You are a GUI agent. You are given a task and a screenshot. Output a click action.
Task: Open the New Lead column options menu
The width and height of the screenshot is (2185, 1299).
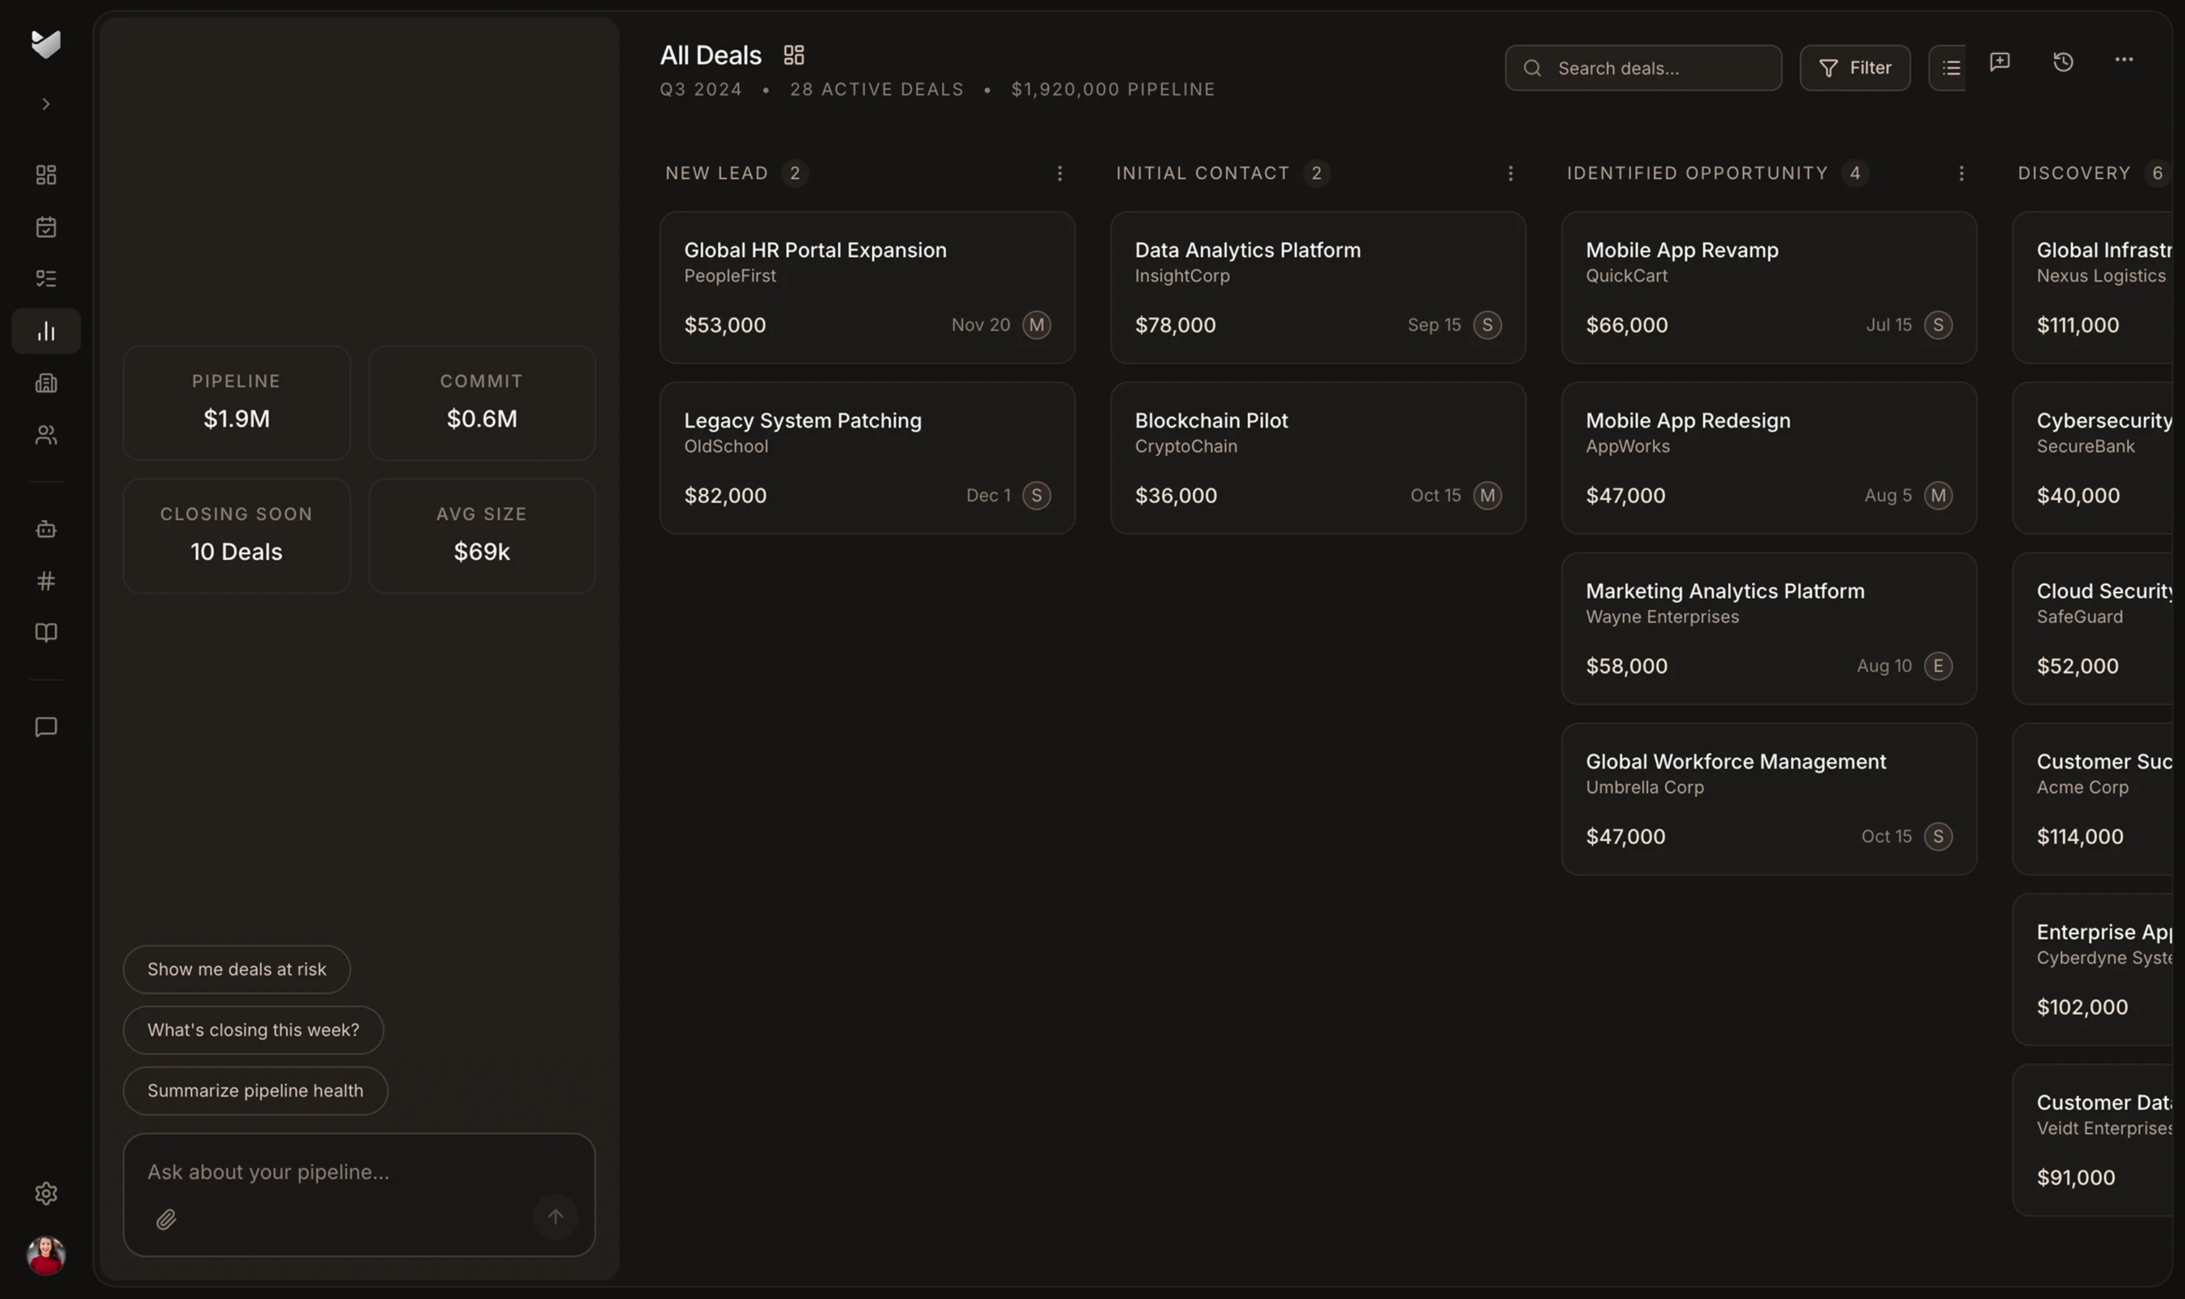[x=1059, y=173]
